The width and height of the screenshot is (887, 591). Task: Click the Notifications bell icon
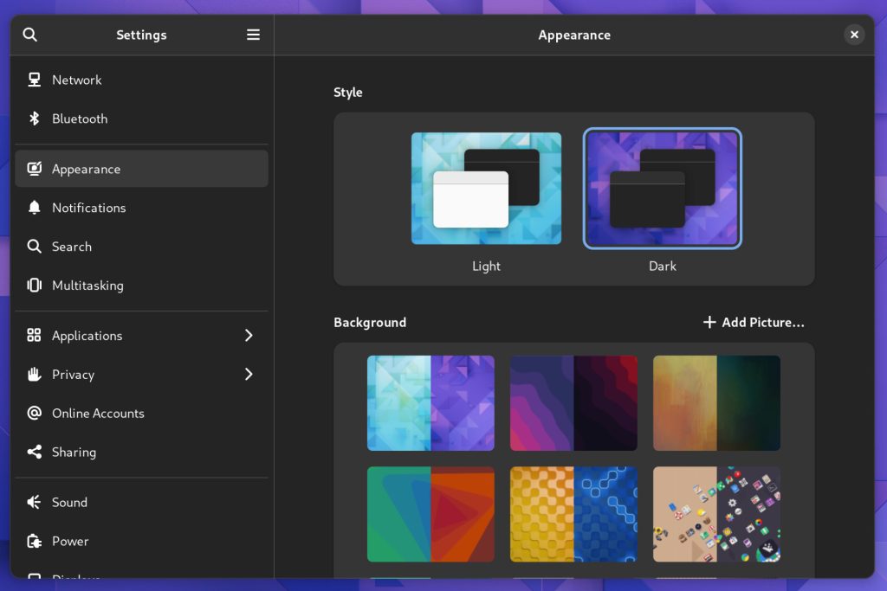[35, 208]
